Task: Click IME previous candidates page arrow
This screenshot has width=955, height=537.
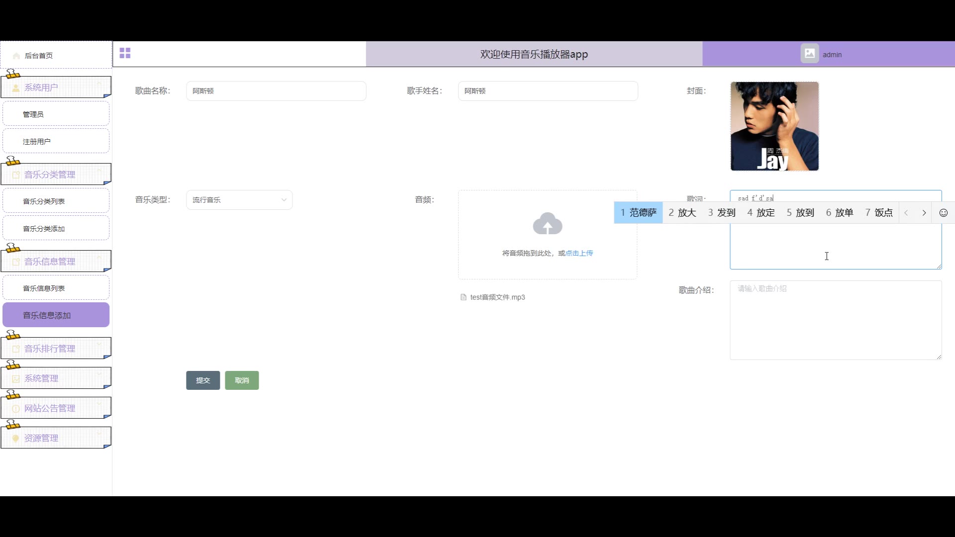Action: click(906, 213)
